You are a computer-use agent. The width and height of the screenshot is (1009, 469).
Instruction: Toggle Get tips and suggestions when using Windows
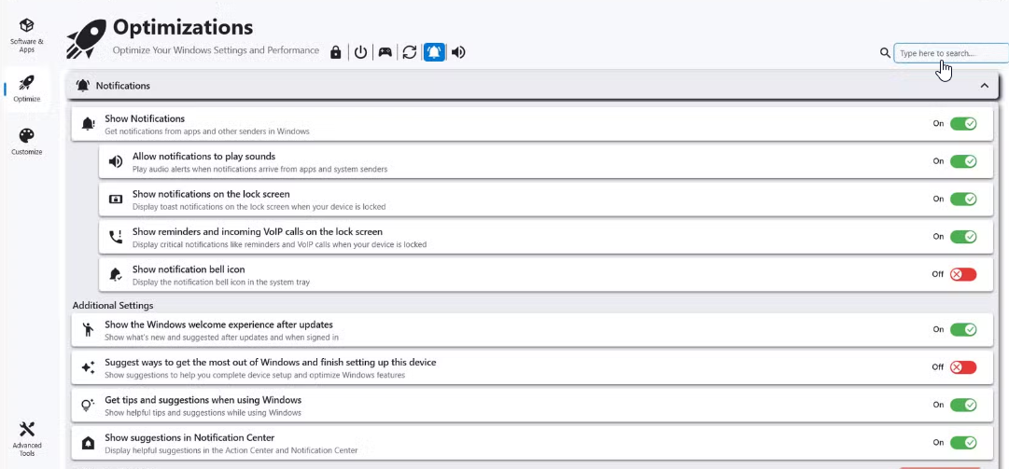(962, 405)
